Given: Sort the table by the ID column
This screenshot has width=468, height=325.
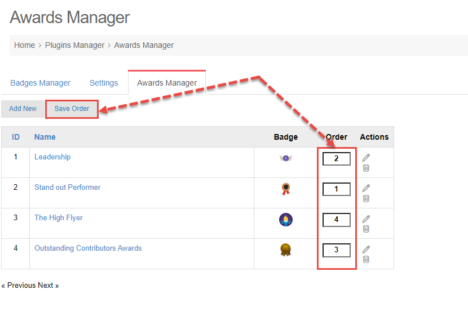Looking at the screenshot, I should tap(16, 137).
